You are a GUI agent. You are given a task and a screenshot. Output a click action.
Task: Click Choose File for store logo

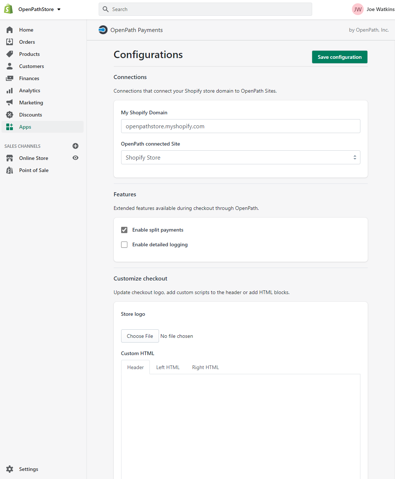tap(140, 336)
